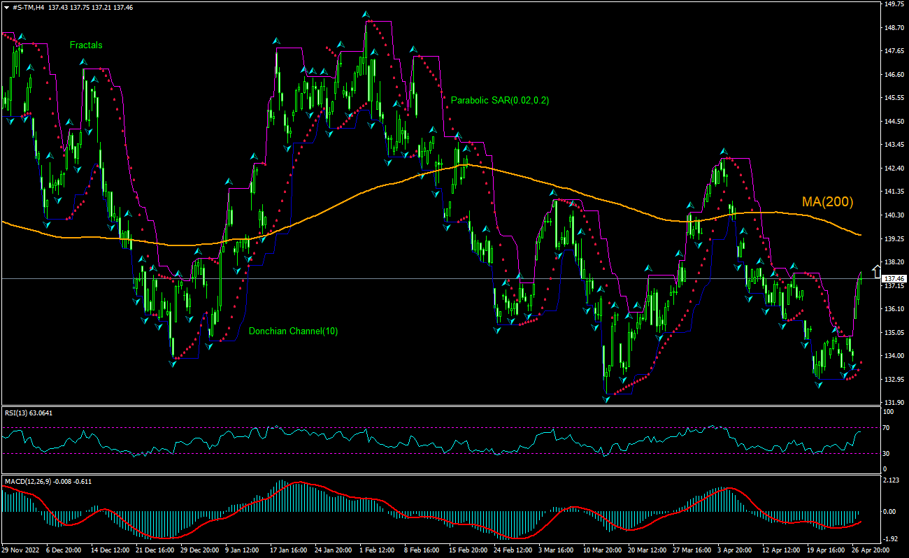Click the white up-arrow marker beside current price
Screen dimensions: 909x558
[876, 272]
